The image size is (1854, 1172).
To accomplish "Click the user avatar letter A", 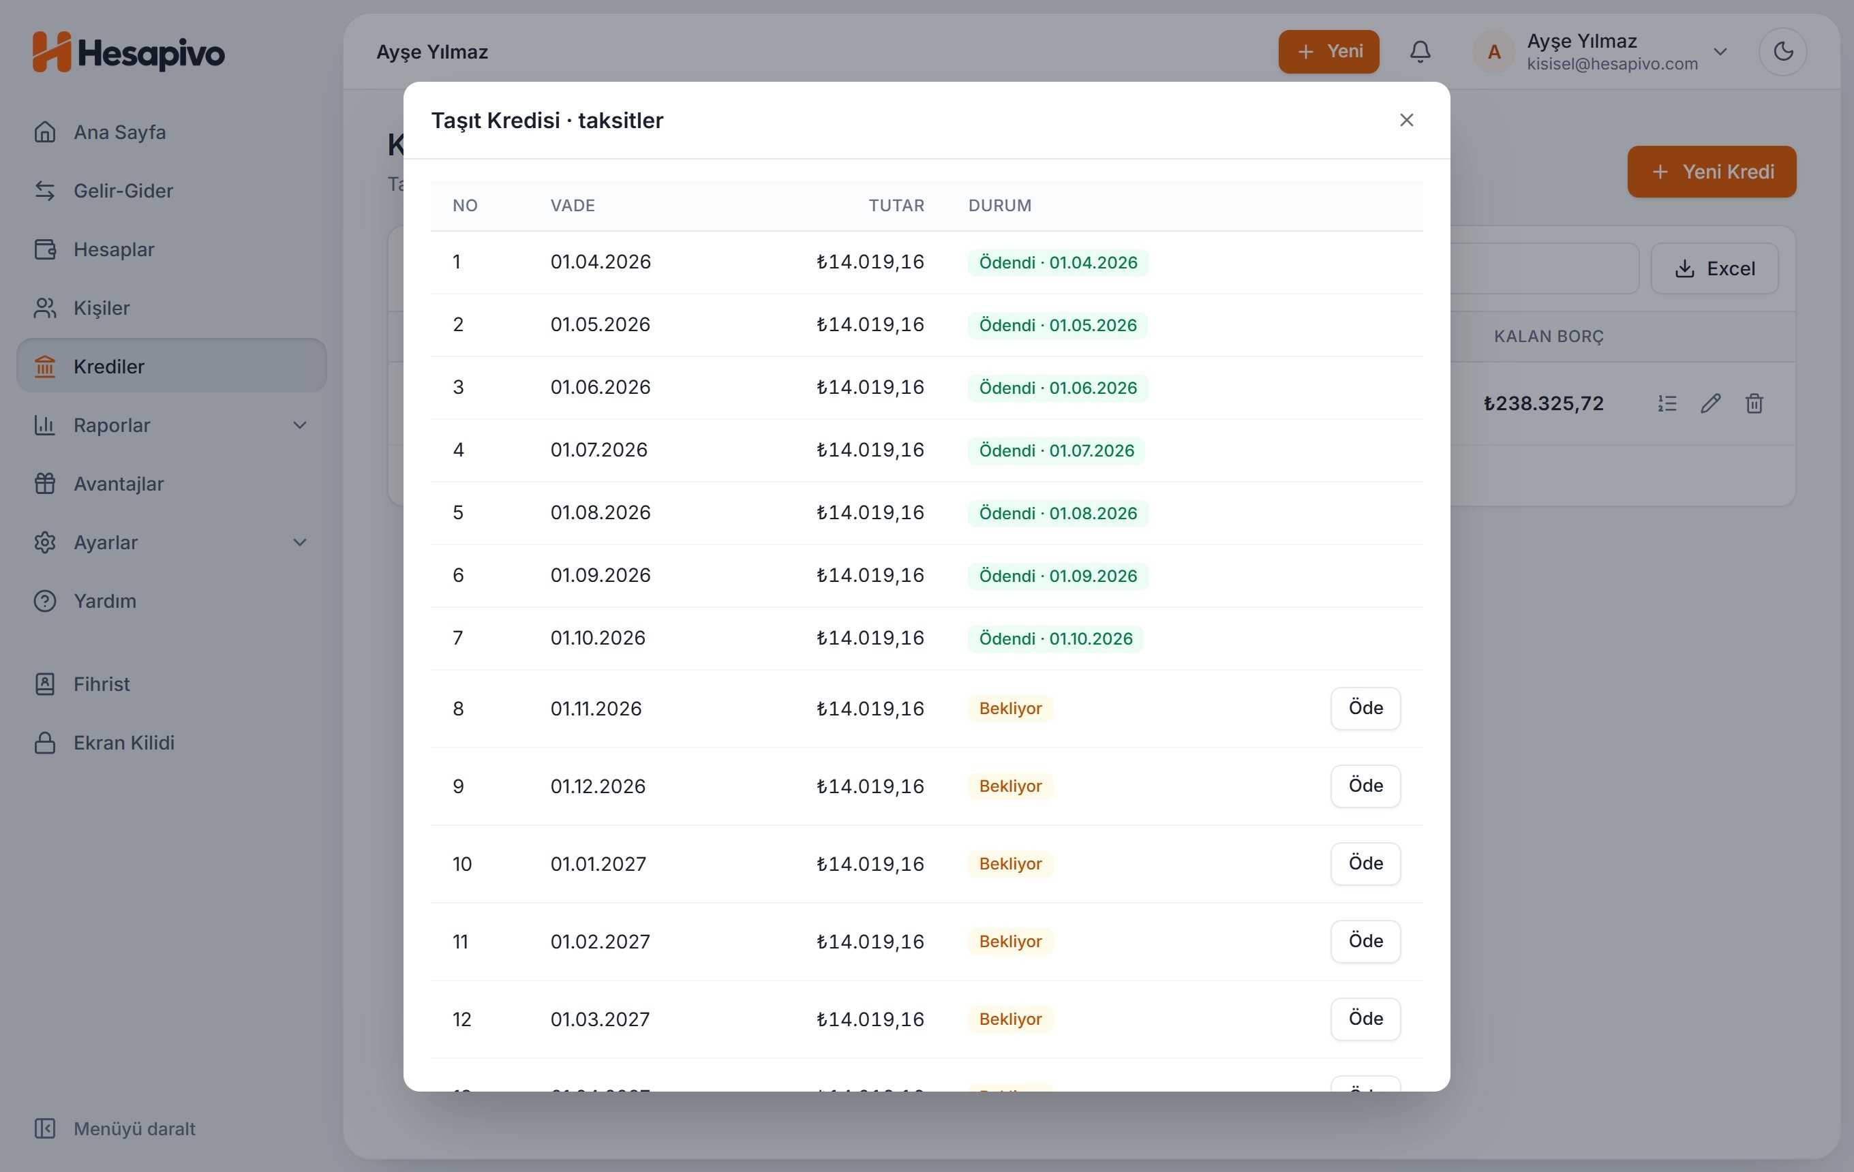I will (x=1493, y=52).
